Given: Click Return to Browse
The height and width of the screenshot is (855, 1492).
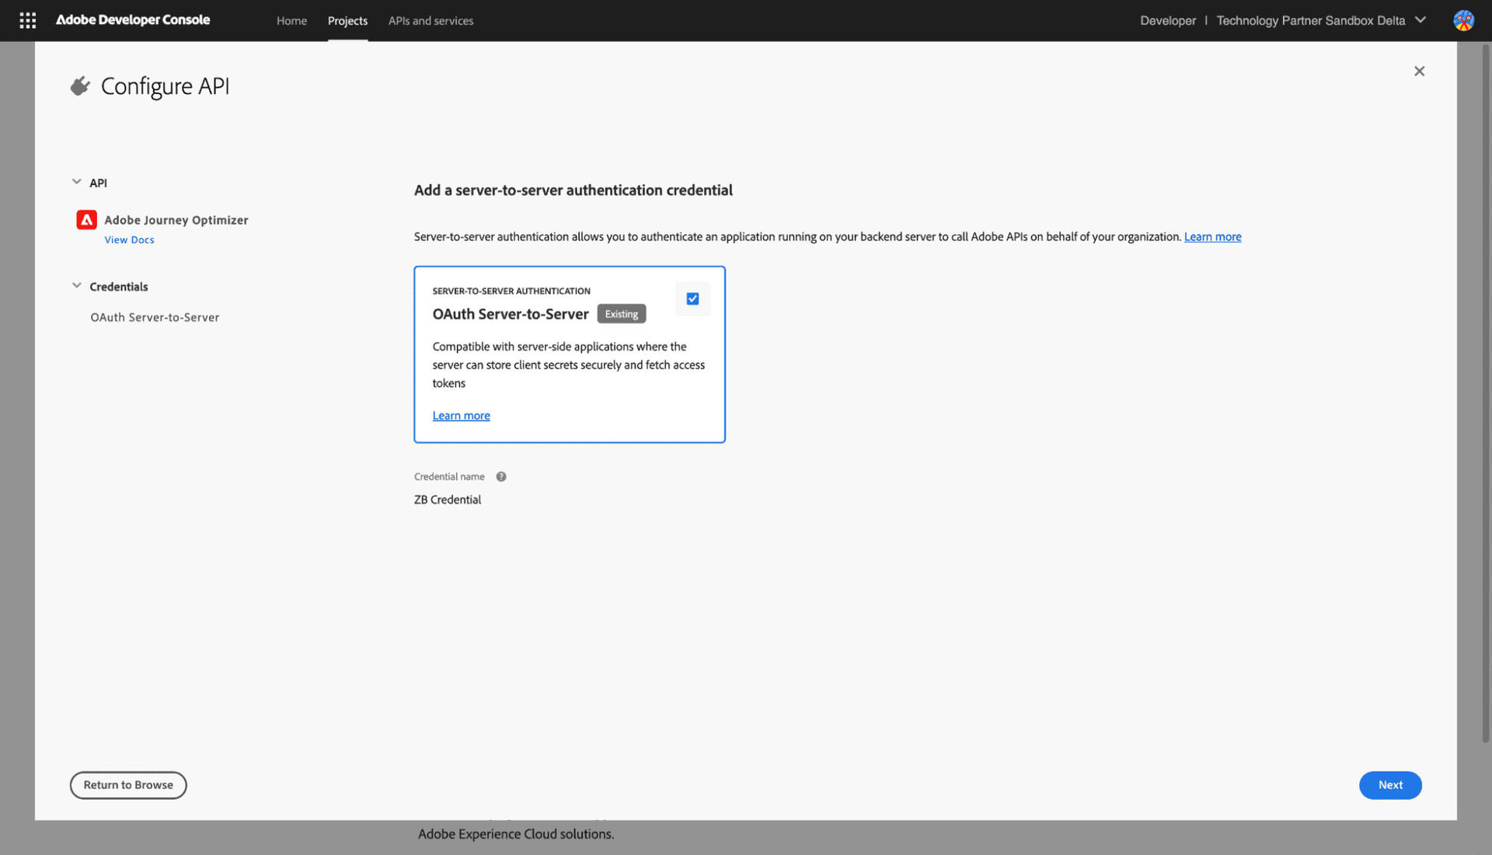Looking at the screenshot, I should [127, 785].
